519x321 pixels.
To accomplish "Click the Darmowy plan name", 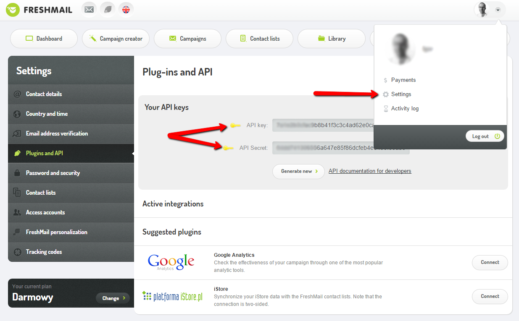I will [x=33, y=298].
